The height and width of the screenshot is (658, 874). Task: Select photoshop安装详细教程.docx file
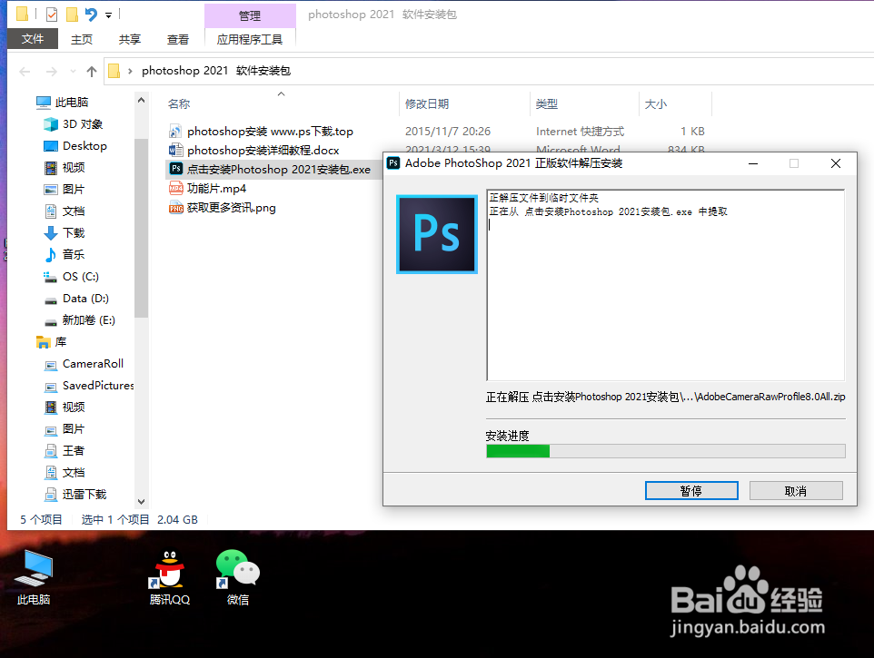pos(263,151)
